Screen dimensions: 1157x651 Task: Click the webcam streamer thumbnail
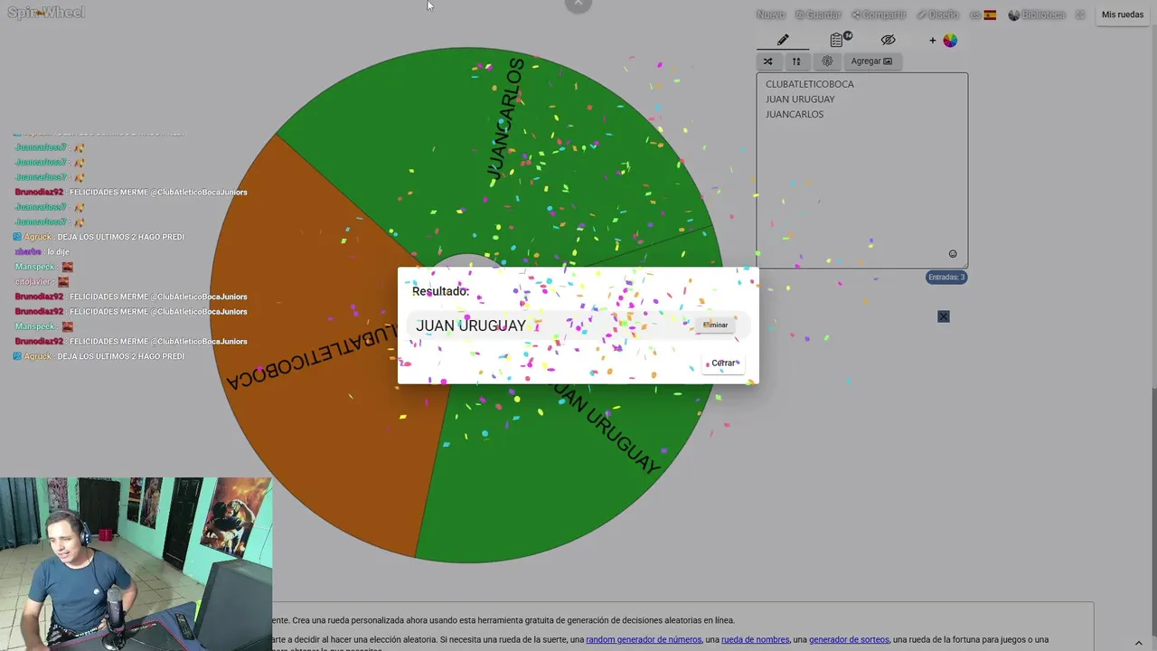[x=136, y=564]
